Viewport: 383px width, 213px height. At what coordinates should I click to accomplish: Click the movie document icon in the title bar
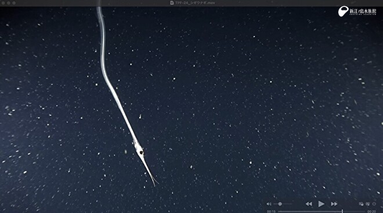pos(172,3)
